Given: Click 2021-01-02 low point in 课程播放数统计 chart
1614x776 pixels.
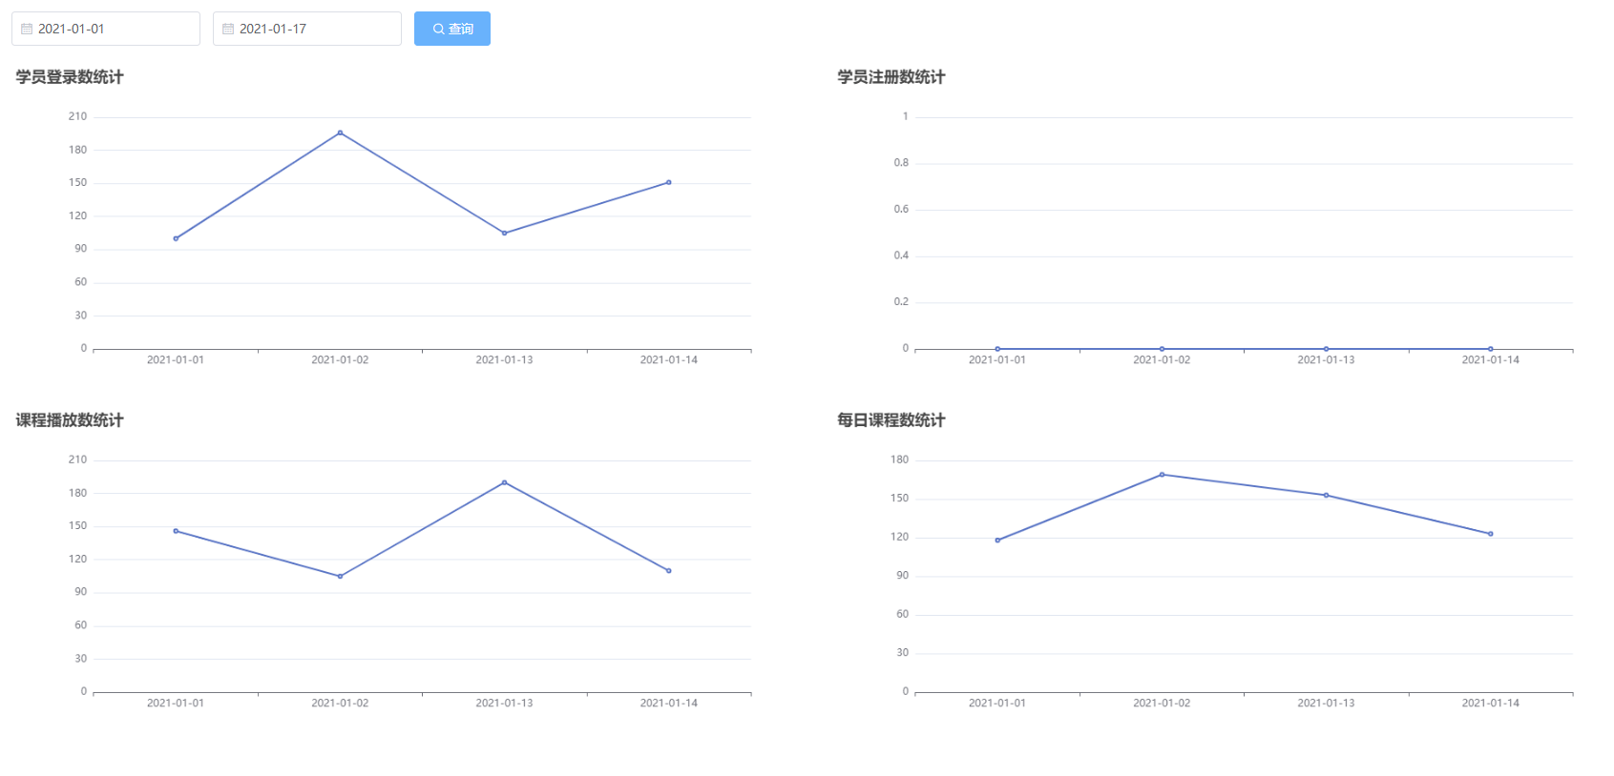Looking at the screenshot, I should (x=340, y=576).
